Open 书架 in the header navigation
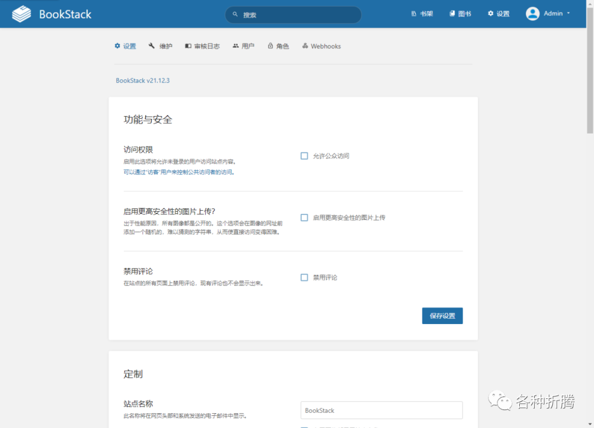Image resolution: width=594 pixels, height=428 pixels. click(x=422, y=14)
